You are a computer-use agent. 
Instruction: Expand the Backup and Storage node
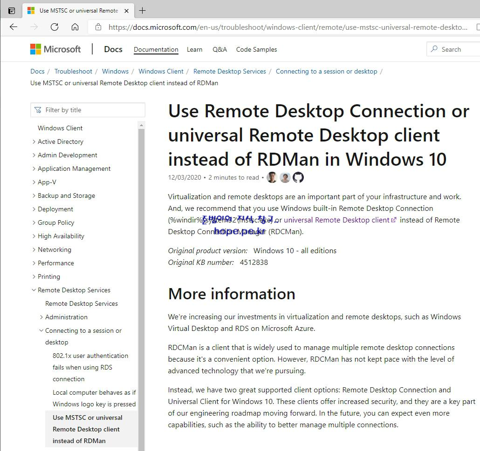[x=34, y=195]
